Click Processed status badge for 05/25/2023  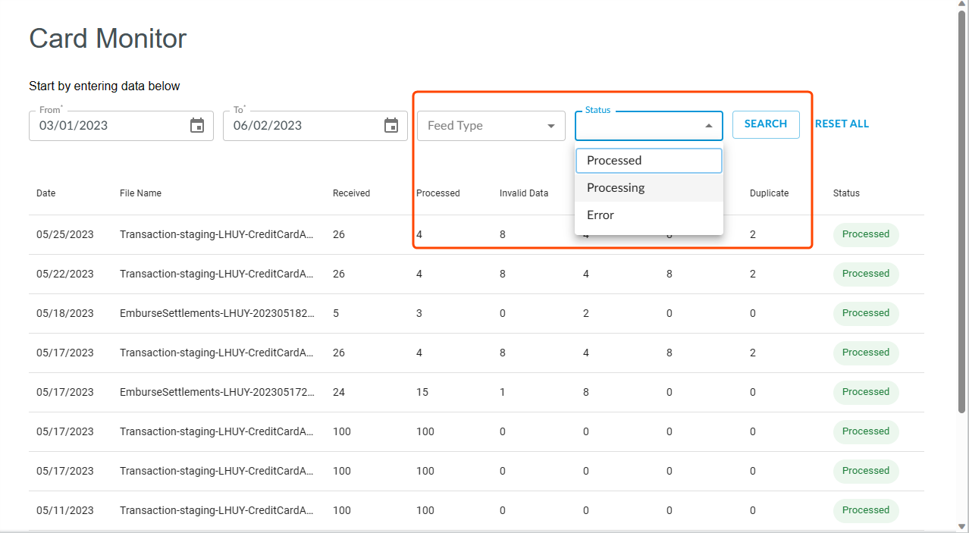coord(865,234)
